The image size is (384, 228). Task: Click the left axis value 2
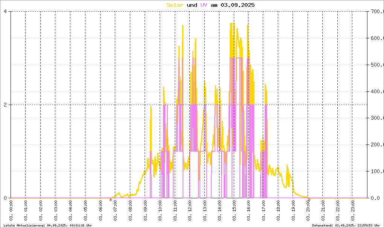pyautogui.click(x=5, y=105)
